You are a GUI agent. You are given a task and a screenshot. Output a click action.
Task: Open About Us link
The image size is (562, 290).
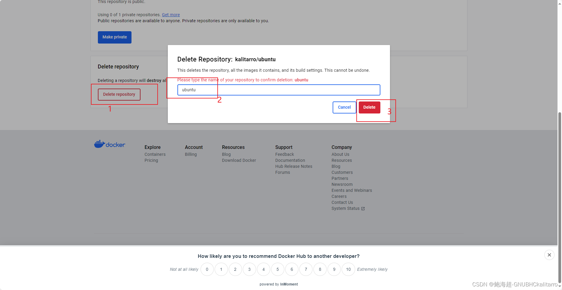[340, 154]
